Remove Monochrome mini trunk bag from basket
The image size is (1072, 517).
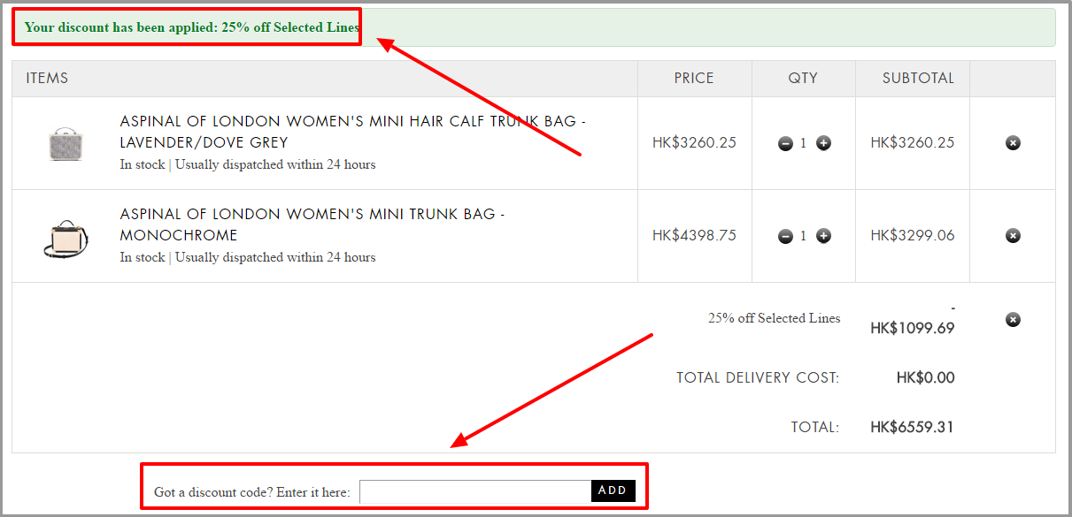pyautogui.click(x=1013, y=236)
